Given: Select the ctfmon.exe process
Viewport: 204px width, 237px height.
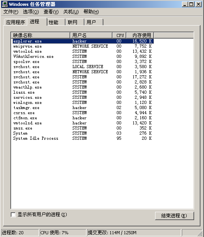Looking at the screenshot, I should point(83,118).
